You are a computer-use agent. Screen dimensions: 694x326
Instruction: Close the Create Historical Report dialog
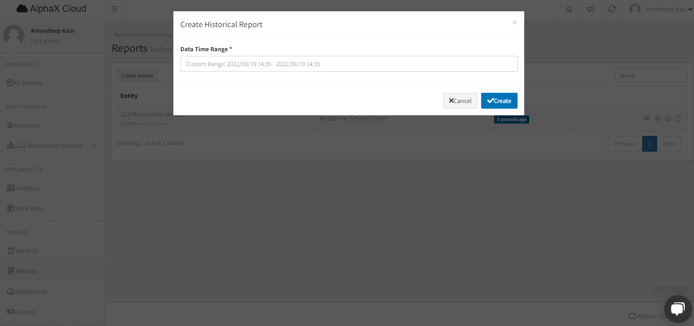click(514, 23)
